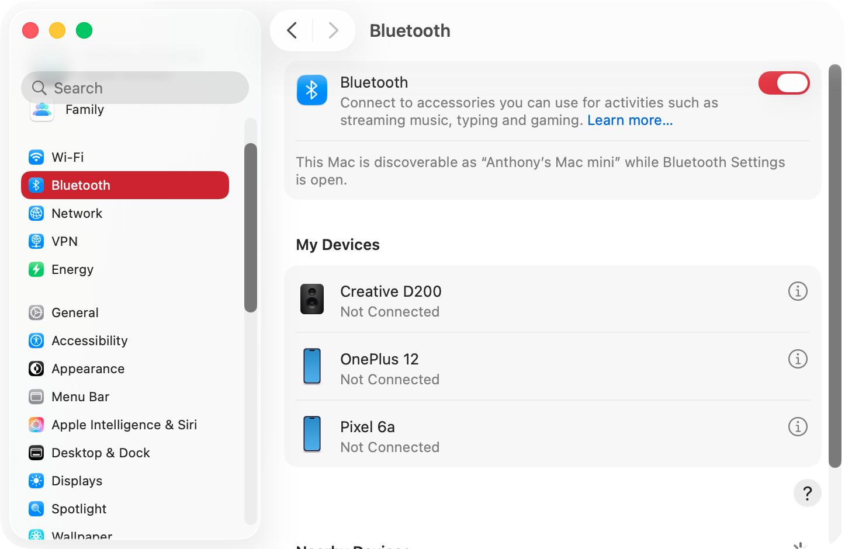Image resolution: width=845 pixels, height=549 pixels.
Task: Select Apple Intelligence & Siri
Action: pos(125,425)
